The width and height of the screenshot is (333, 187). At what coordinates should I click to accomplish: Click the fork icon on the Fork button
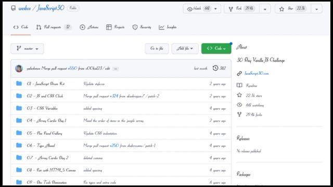(x=230, y=9)
